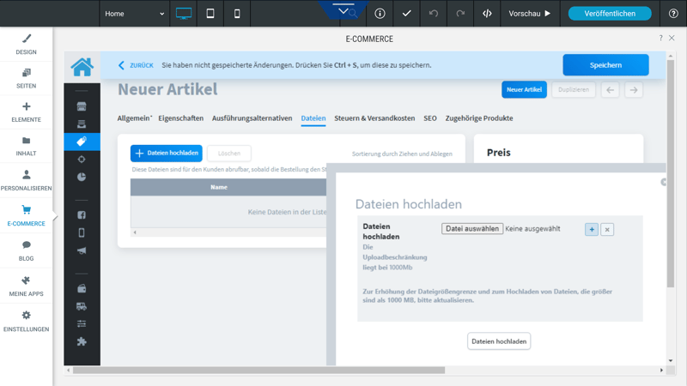
Task: Open the e-commerce home icon
Action: [82, 67]
